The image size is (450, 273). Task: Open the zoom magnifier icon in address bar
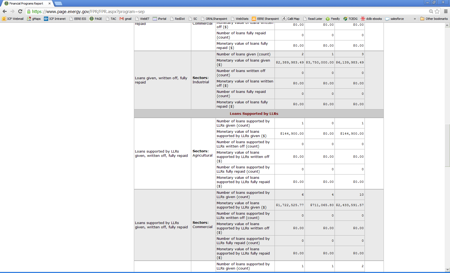point(431,12)
